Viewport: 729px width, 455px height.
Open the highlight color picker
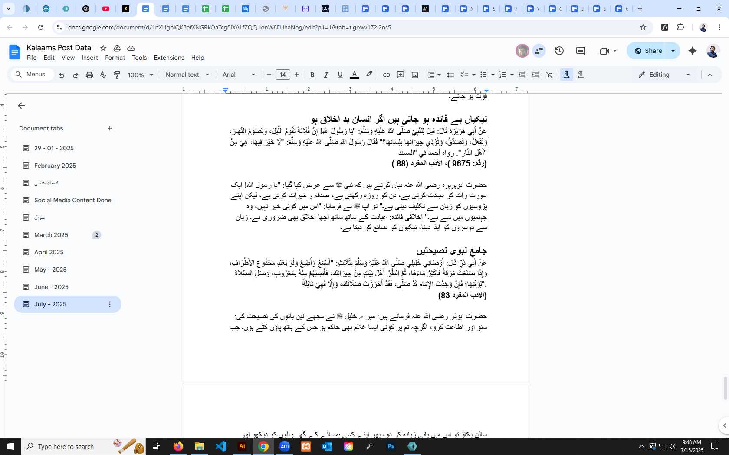point(369,75)
